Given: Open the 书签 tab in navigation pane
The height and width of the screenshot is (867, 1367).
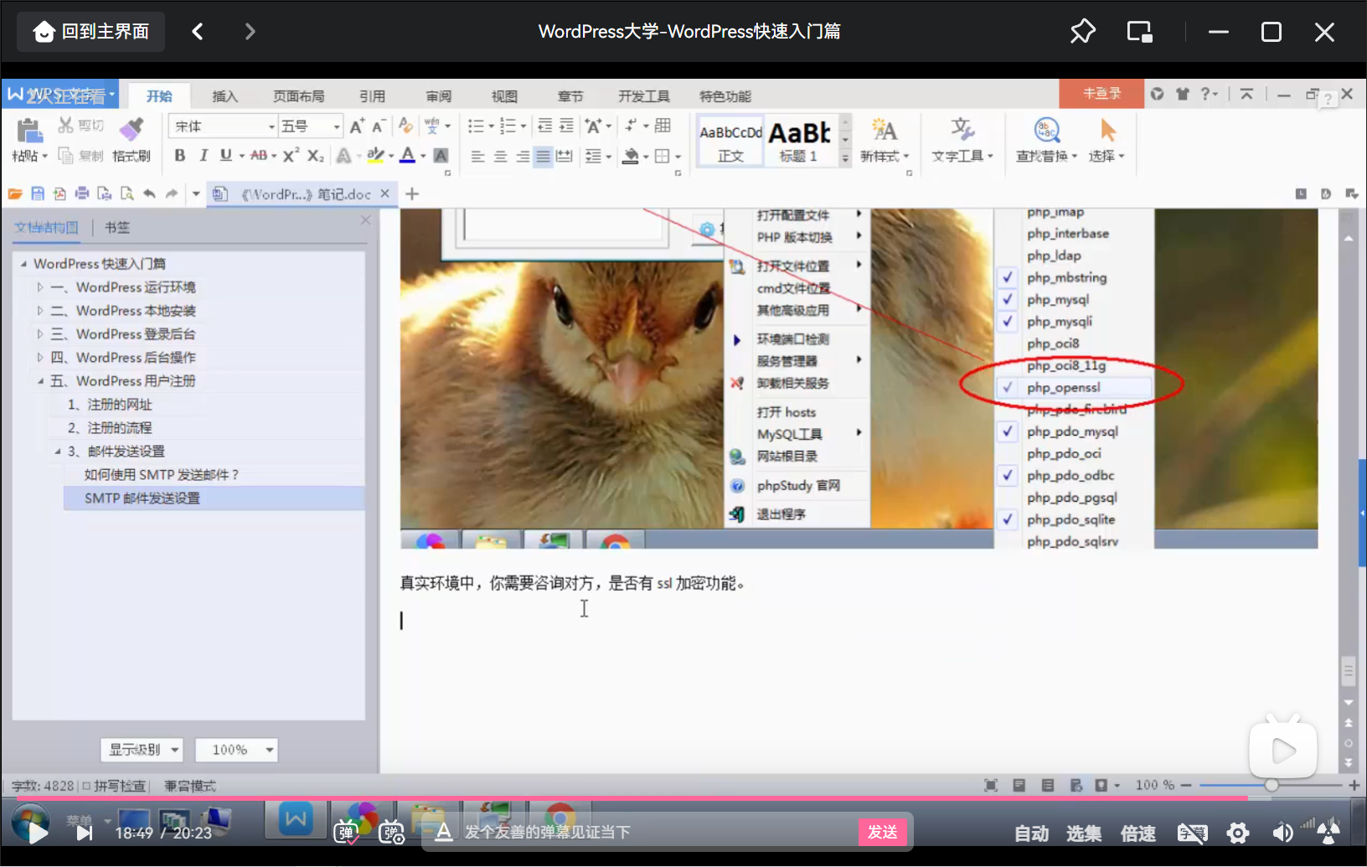Looking at the screenshot, I should (117, 227).
